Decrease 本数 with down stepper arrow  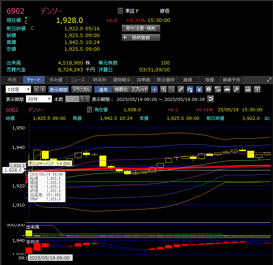pyautogui.click(x=82, y=99)
